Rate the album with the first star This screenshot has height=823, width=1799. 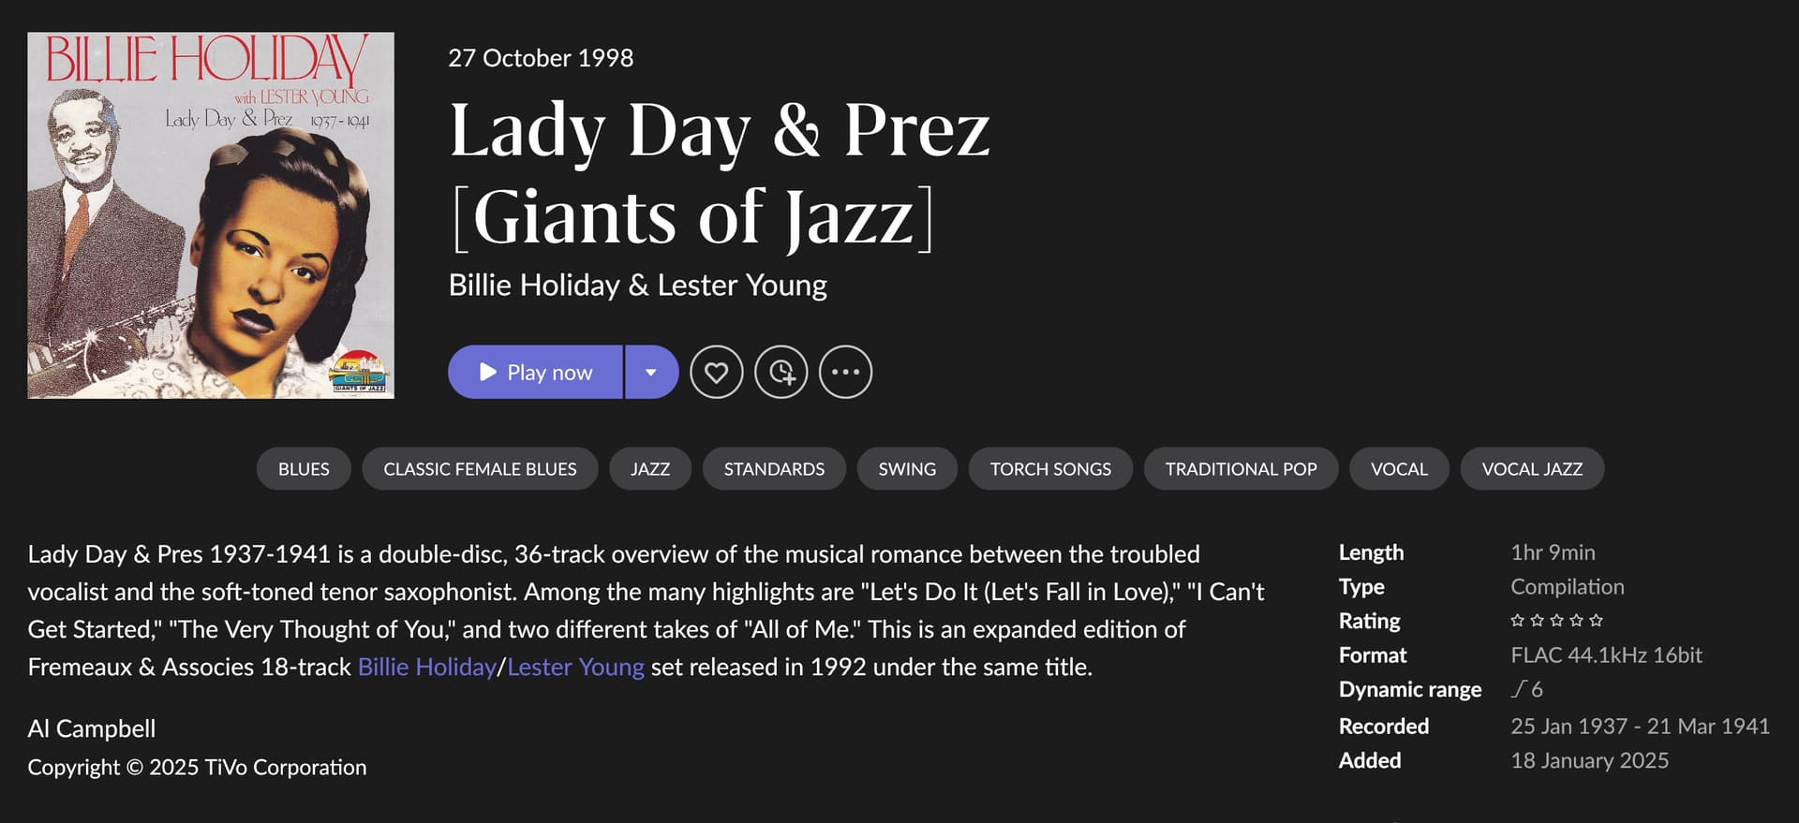(x=1518, y=621)
